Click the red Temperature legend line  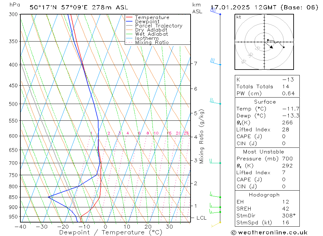click(129, 17)
